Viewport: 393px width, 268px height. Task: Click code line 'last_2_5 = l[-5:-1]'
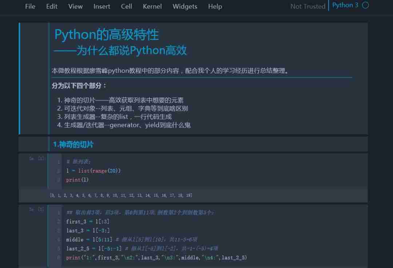(94, 248)
